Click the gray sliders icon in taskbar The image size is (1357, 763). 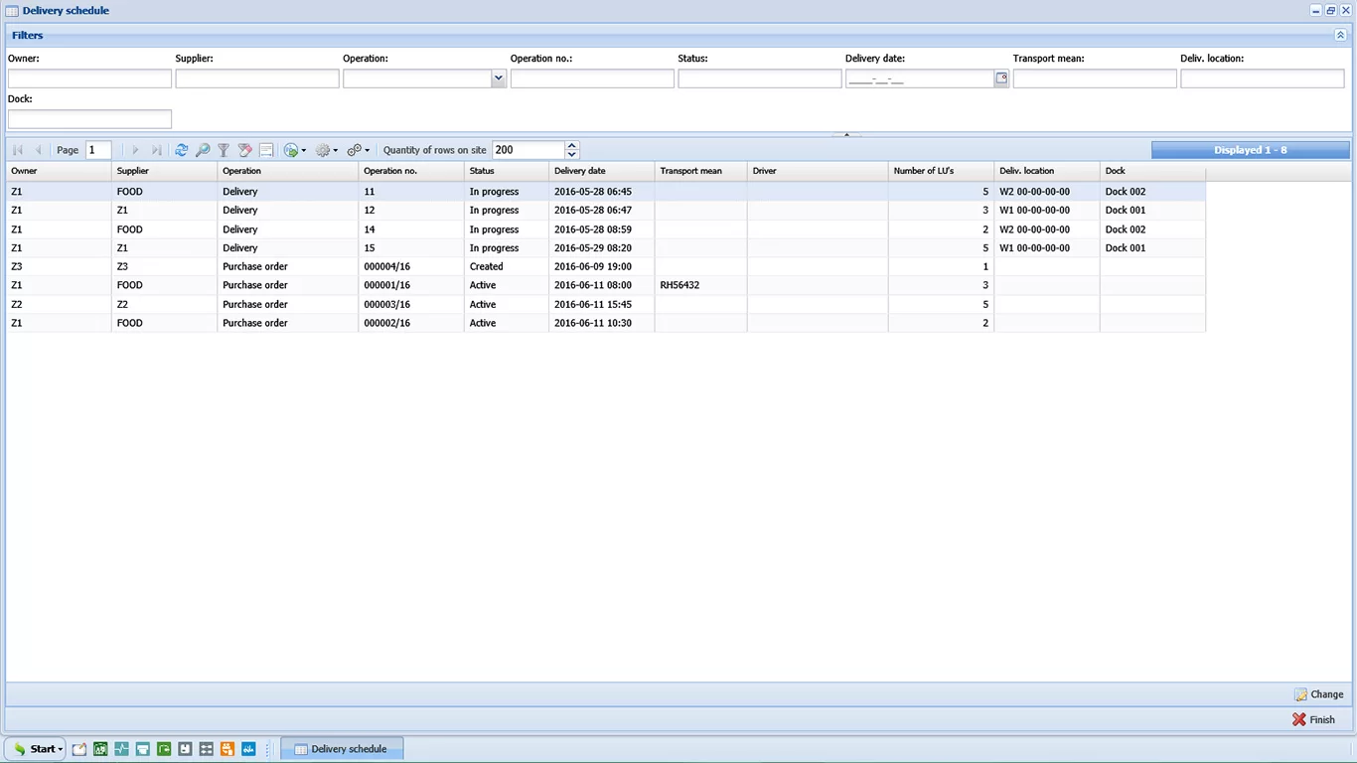tap(207, 749)
